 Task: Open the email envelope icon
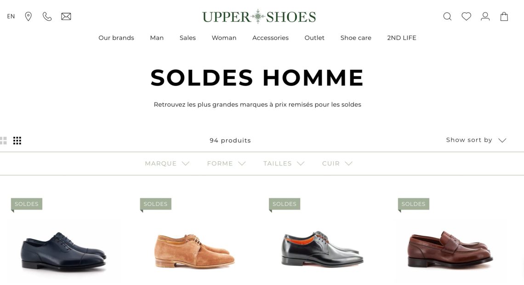point(66,17)
